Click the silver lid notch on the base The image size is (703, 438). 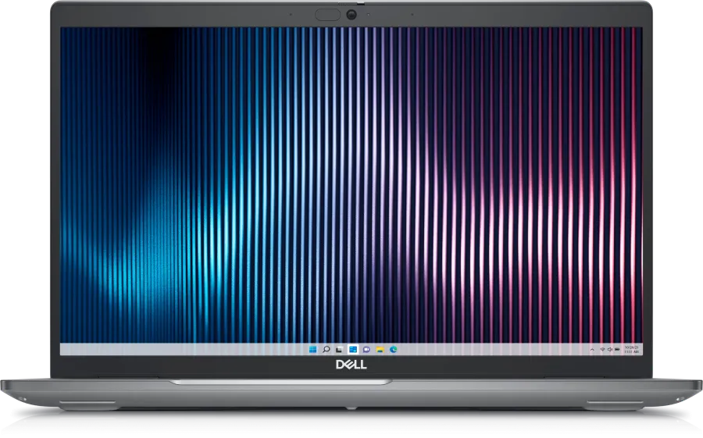click(x=351, y=382)
